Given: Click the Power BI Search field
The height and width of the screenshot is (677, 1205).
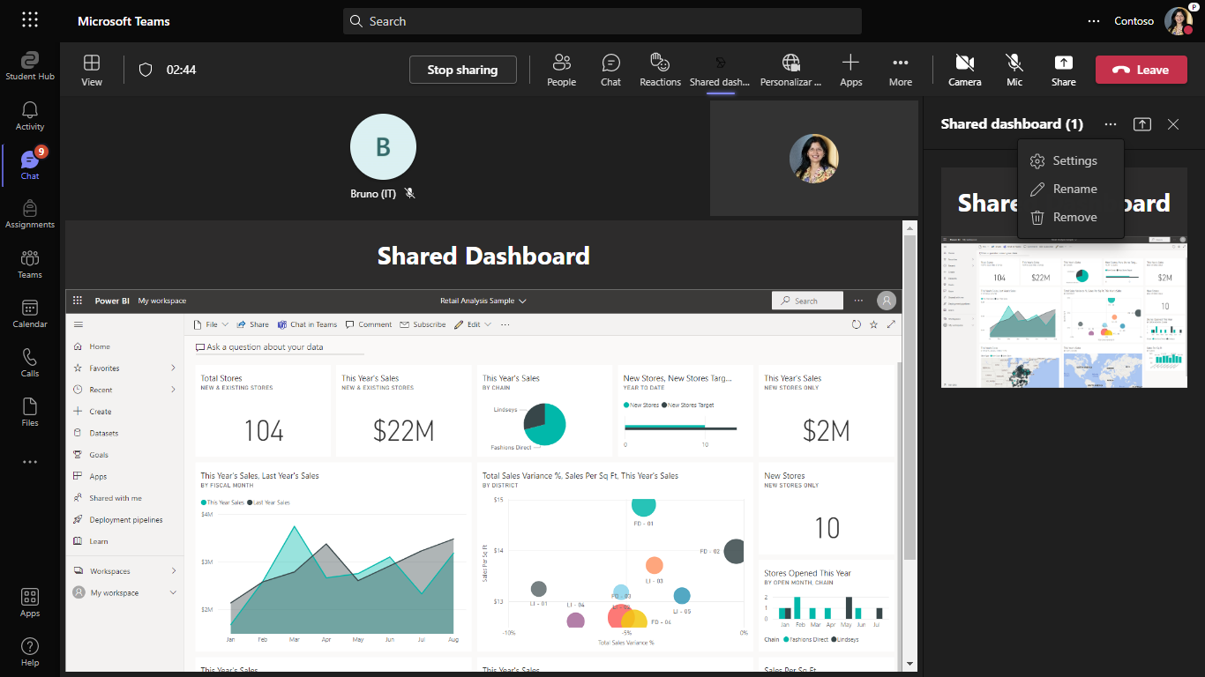Looking at the screenshot, I should (807, 301).
